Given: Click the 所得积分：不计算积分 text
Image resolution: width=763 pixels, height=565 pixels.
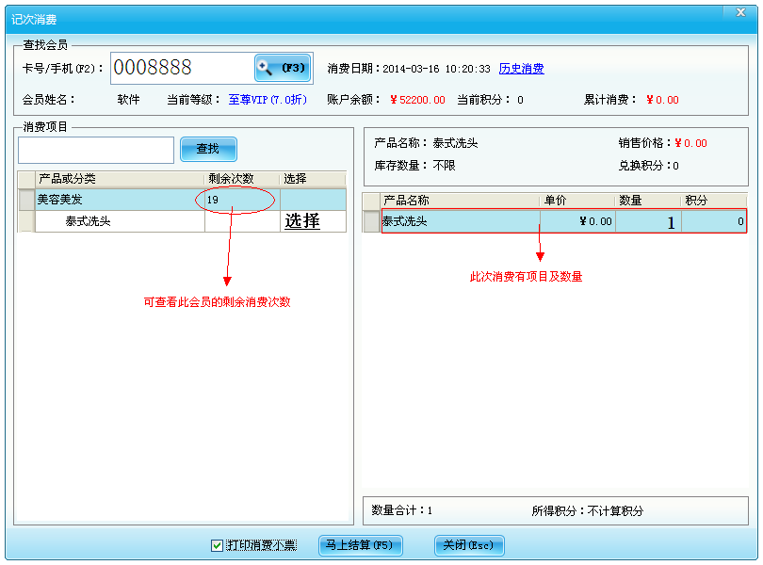Looking at the screenshot, I should [588, 510].
